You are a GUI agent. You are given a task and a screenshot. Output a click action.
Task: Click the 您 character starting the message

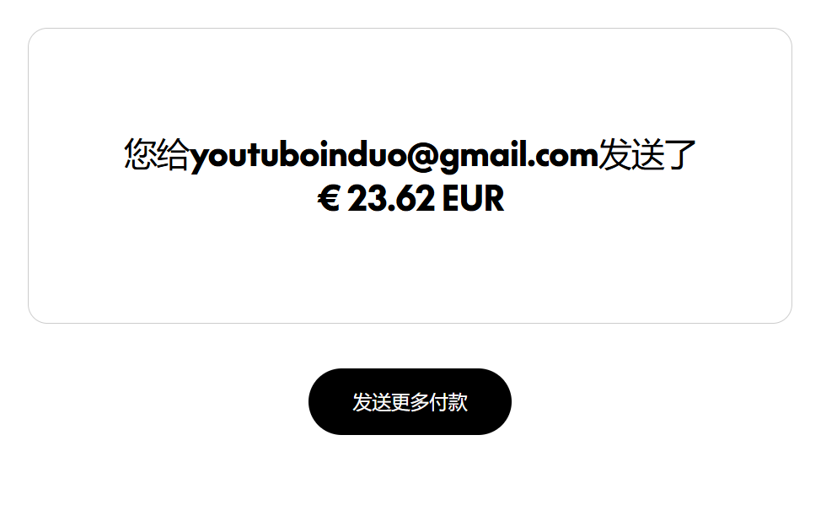141,155
